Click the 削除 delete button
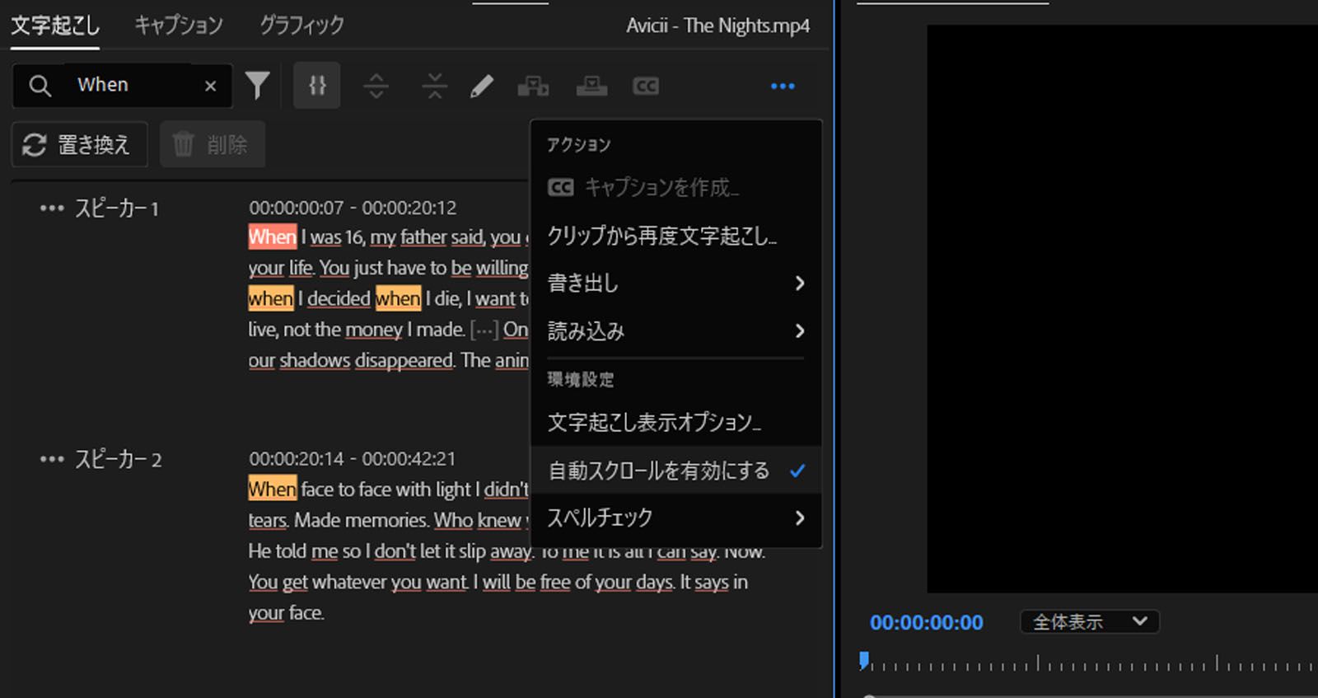 pyautogui.click(x=213, y=145)
